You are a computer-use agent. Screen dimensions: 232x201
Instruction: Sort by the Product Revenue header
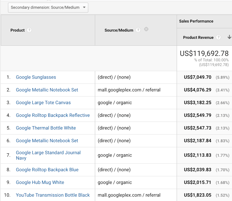[198, 37]
